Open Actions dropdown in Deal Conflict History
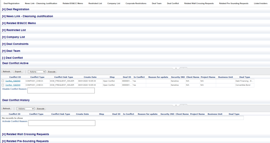The height and width of the screenshot is (143, 270). click(26, 109)
